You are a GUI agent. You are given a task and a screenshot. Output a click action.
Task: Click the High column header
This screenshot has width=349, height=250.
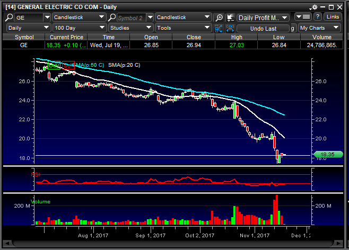(237, 37)
